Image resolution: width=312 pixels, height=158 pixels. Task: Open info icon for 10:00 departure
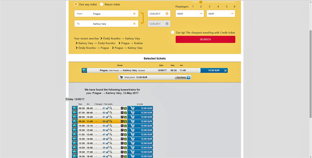(125, 126)
